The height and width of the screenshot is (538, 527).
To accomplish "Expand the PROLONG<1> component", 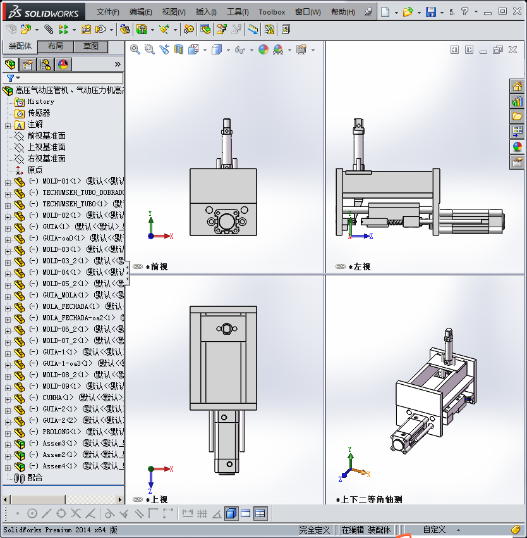I will click(8, 434).
